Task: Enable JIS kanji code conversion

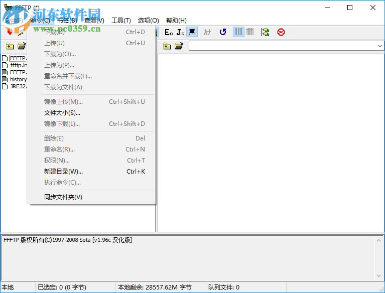Action: (x=180, y=32)
